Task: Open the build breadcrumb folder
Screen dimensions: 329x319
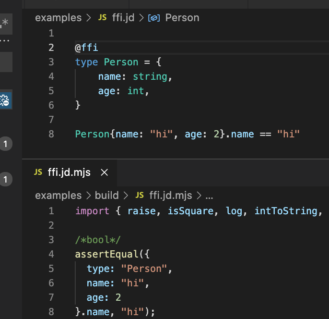Action: 107,196
